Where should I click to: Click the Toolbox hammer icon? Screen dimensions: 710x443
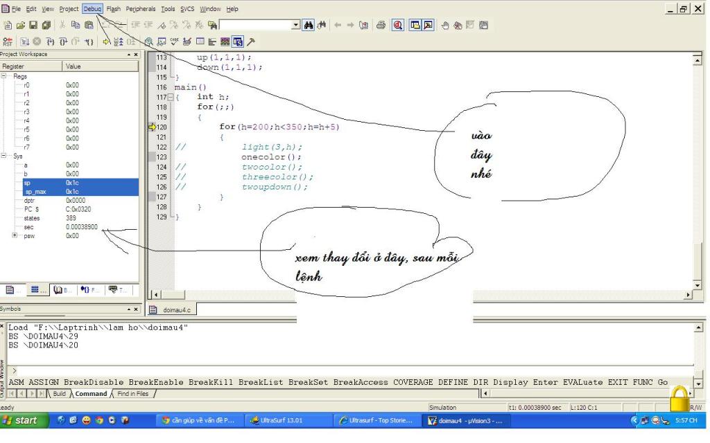click(250, 41)
